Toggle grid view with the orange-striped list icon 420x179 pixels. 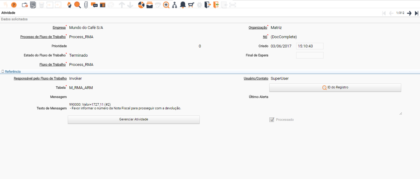[x=103, y=5]
